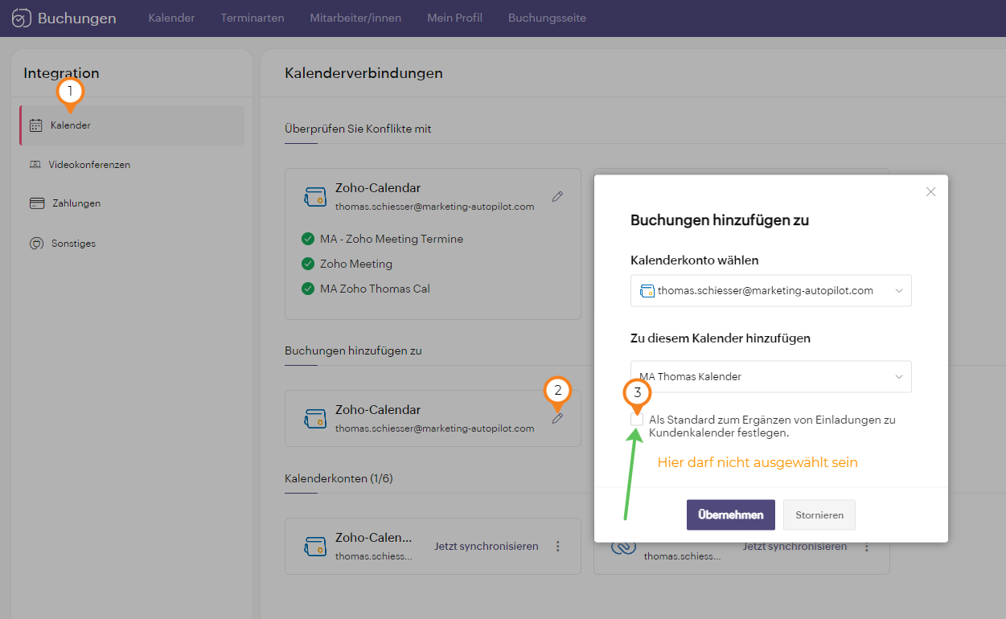Click the calendar icon beside Kalender sidebar item

[35, 125]
